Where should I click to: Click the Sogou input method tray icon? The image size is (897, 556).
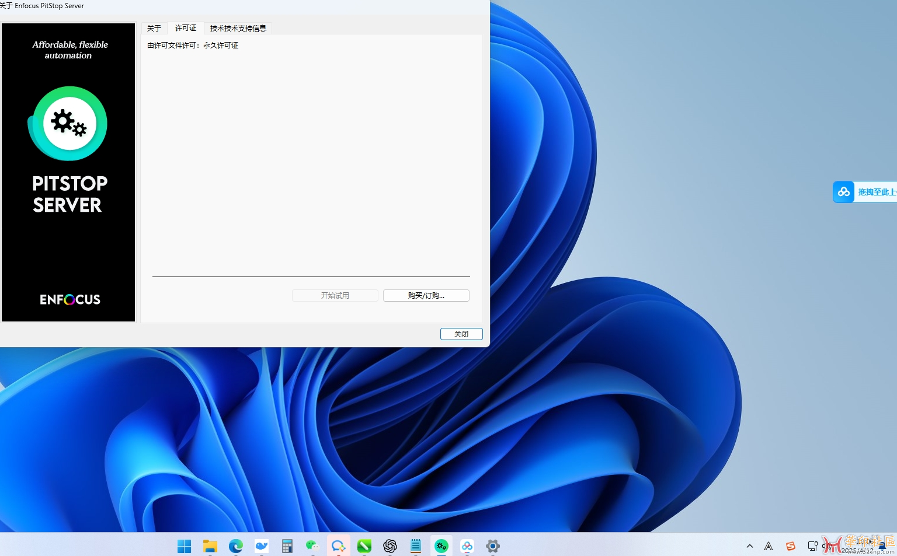tap(791, 546)
